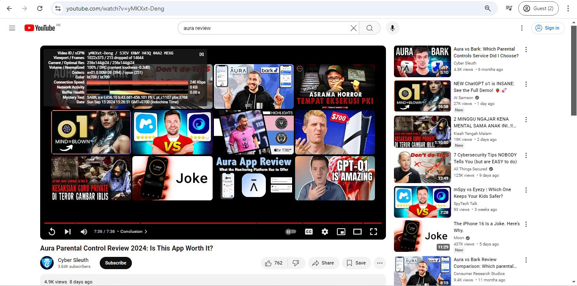Open more actions ellipsis below video
Viewport: 577px width, 286px height.
coord(380,263)
